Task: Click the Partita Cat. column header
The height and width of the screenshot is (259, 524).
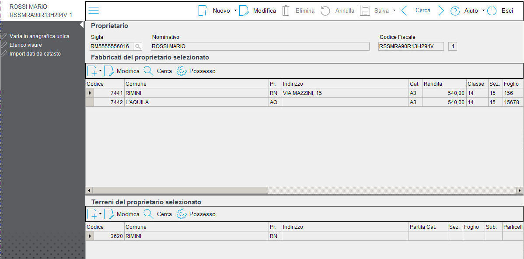Action: pos(428,227)
